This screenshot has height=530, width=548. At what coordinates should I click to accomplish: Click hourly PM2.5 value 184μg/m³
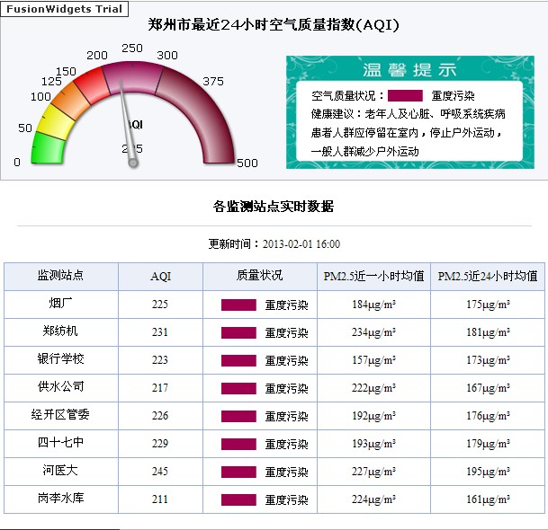click(x=373, y=305)
